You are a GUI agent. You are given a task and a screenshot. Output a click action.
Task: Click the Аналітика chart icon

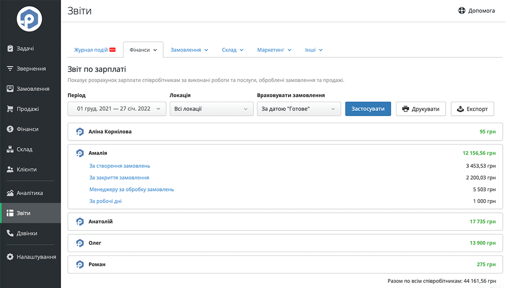[10, 193]
